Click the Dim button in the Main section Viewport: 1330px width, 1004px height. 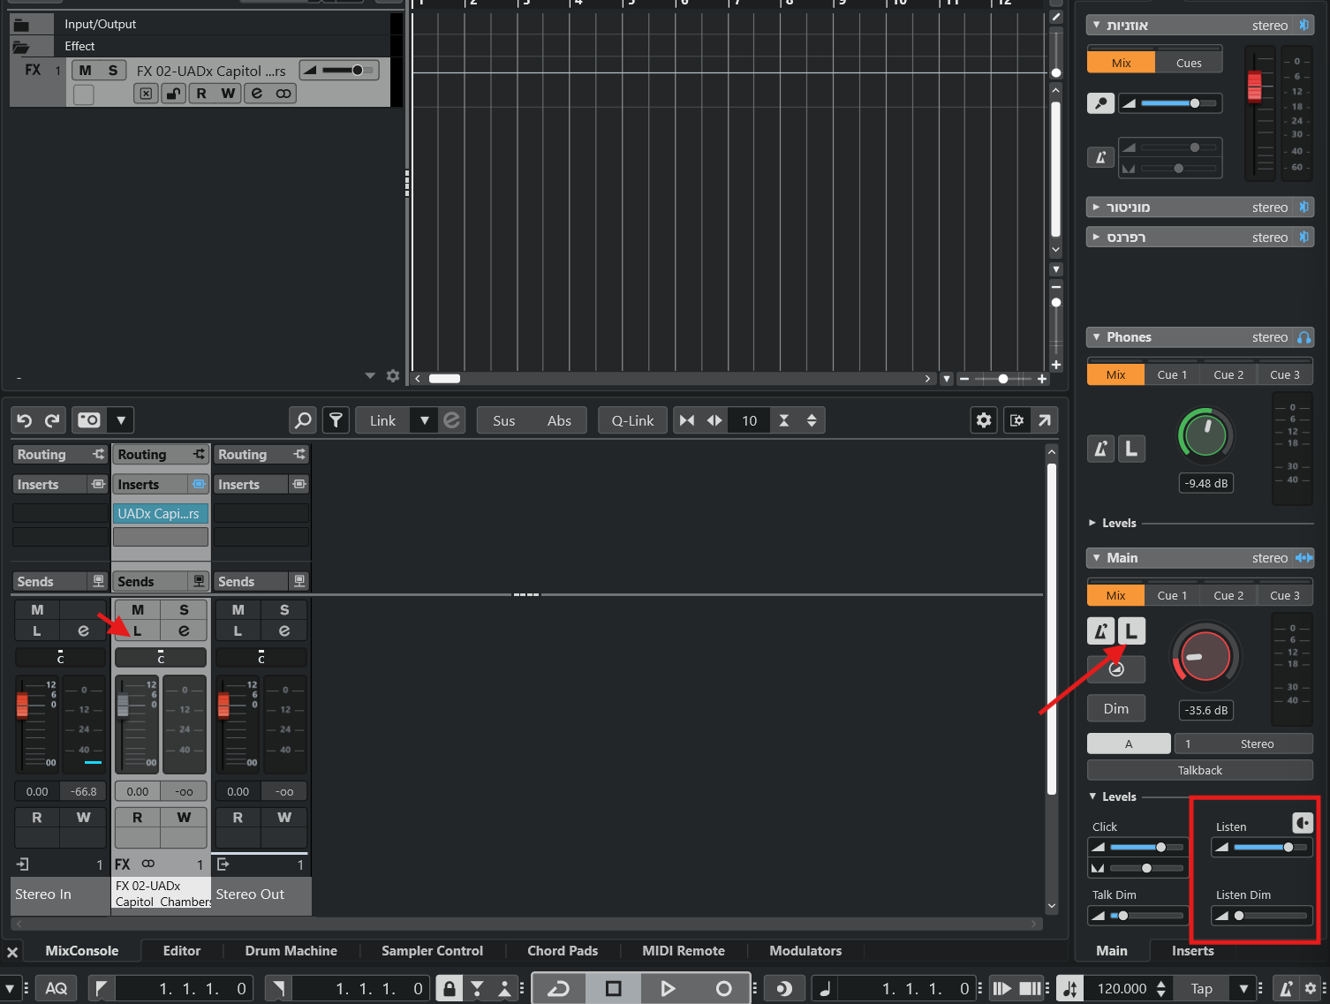click(x=1116, y=708)
